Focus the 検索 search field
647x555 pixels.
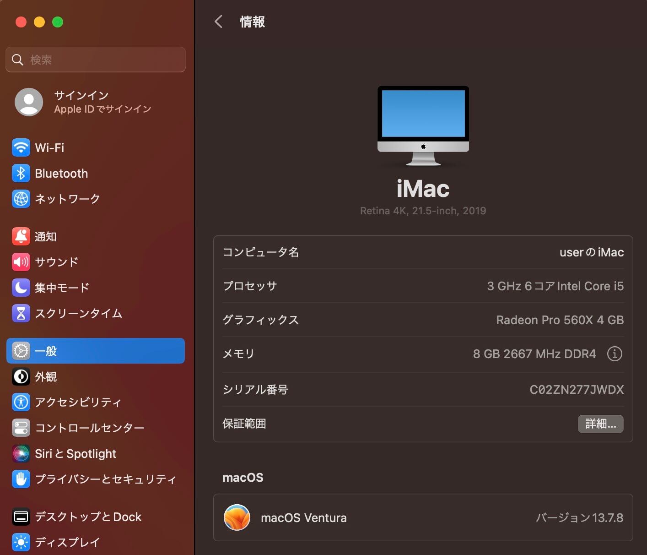pos(96,60)
